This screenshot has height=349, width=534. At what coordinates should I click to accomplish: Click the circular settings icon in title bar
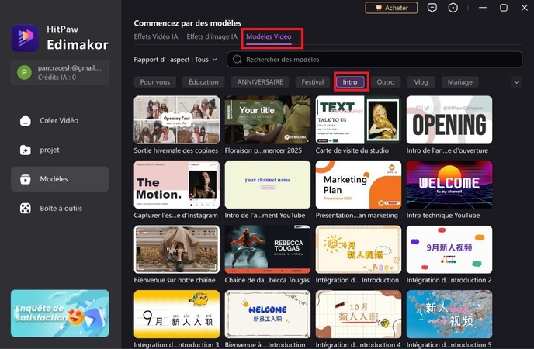[x=453, y=8]
